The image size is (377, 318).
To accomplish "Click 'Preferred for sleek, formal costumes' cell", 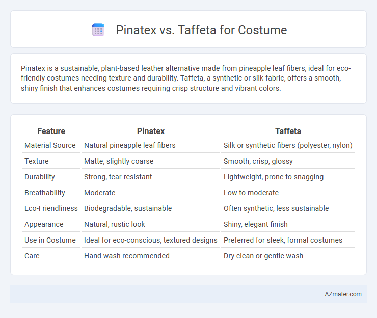I will click(x=283, y=240).
